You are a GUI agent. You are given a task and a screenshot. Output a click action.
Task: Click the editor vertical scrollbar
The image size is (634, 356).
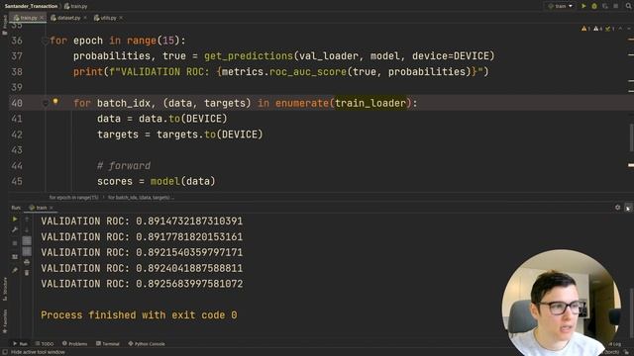click(631, 137)
